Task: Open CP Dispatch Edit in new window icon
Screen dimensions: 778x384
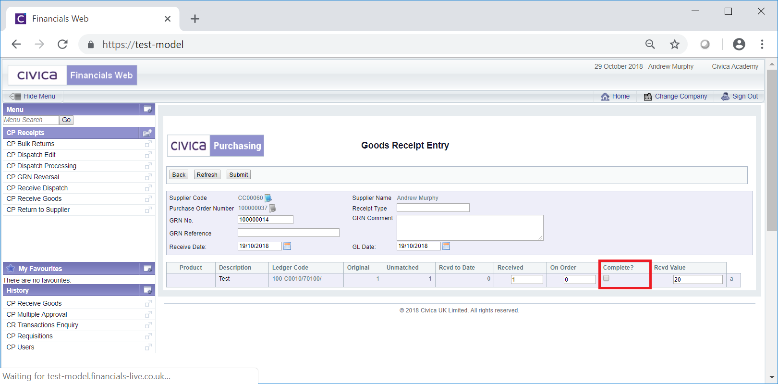Action: 148,155
